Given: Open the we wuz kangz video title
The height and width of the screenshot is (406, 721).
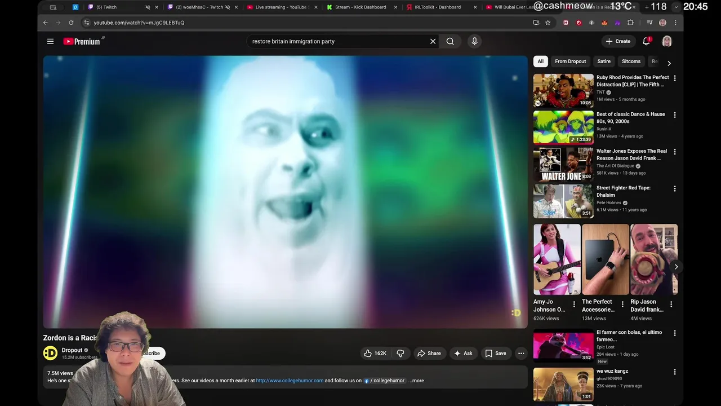Looking at the screenshot, I should click(x=612, y=371).
